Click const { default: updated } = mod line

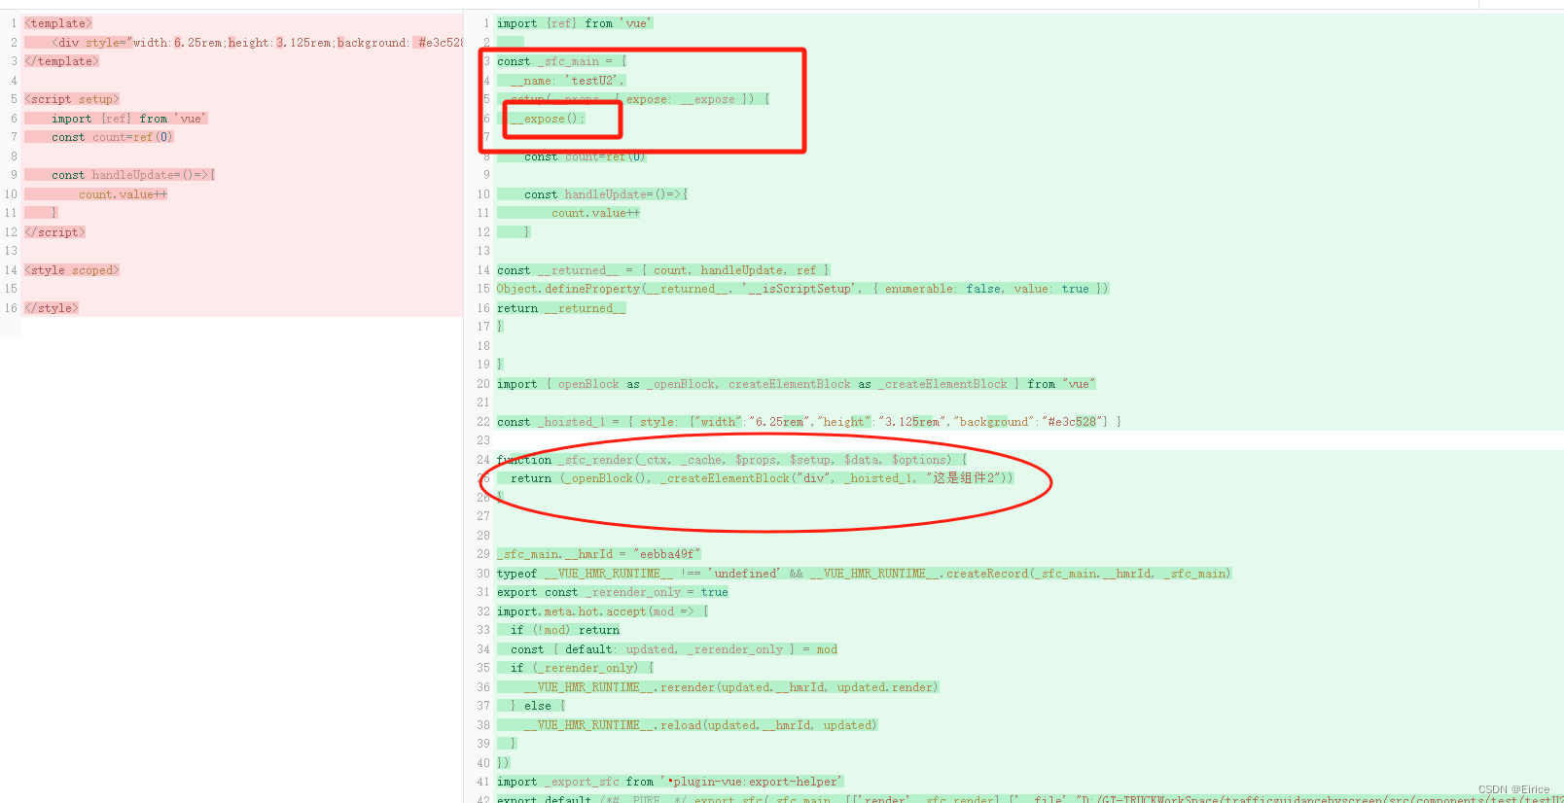[x=674, y=649]
